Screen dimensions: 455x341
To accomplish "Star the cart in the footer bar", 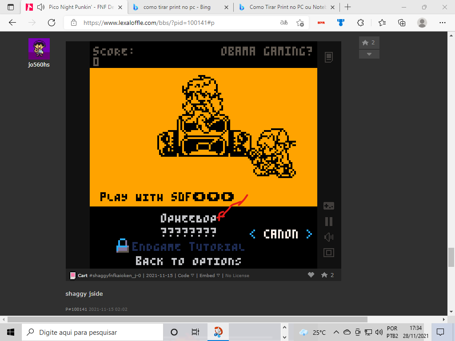I will click(324, 275).
